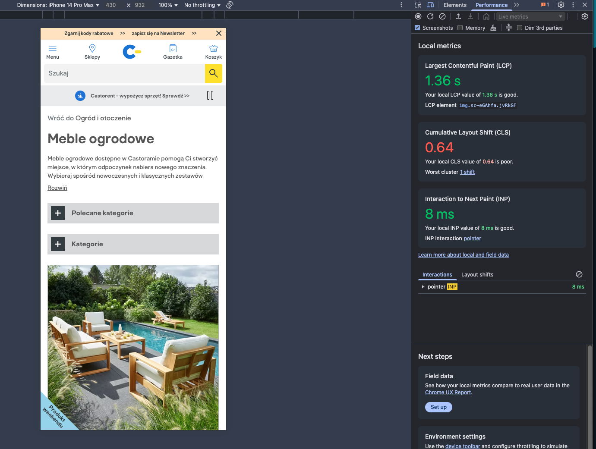Select the inspect element icon
This screenshot has height=449, width=596.
[417, 5]
